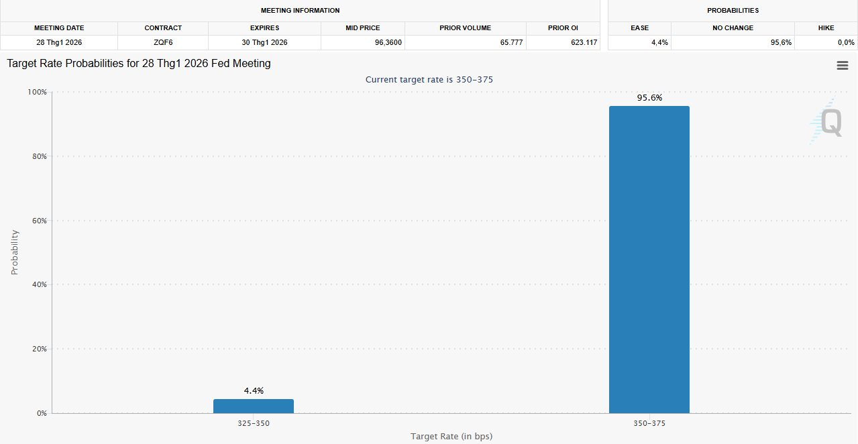Click the NO CHANGE column header
This screenshot has width=858, height=444.
(x=733, y=28)
